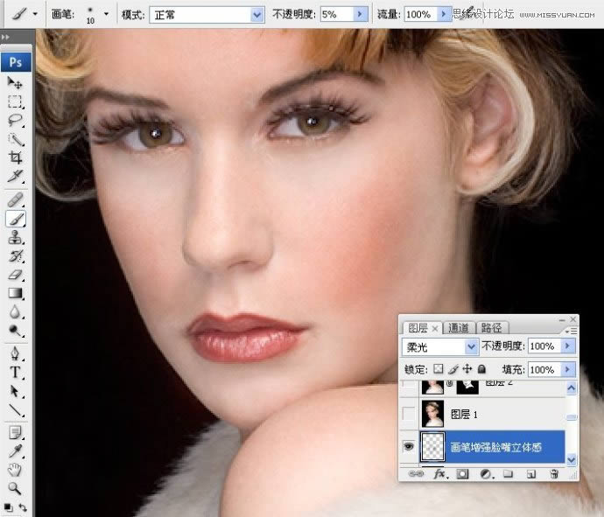This screenshot has width=604, height=517.
Task: Click the layer 填充 percentage field
Action: 543,369
